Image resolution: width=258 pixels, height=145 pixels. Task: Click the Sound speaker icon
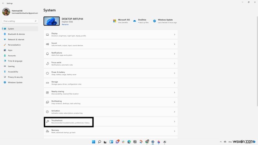[x=47, y=44]
